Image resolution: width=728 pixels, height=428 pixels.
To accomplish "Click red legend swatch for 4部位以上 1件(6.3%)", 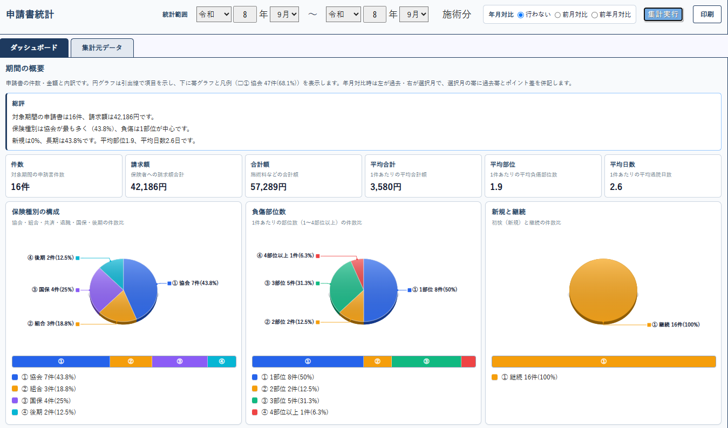I will pos(255,412).
